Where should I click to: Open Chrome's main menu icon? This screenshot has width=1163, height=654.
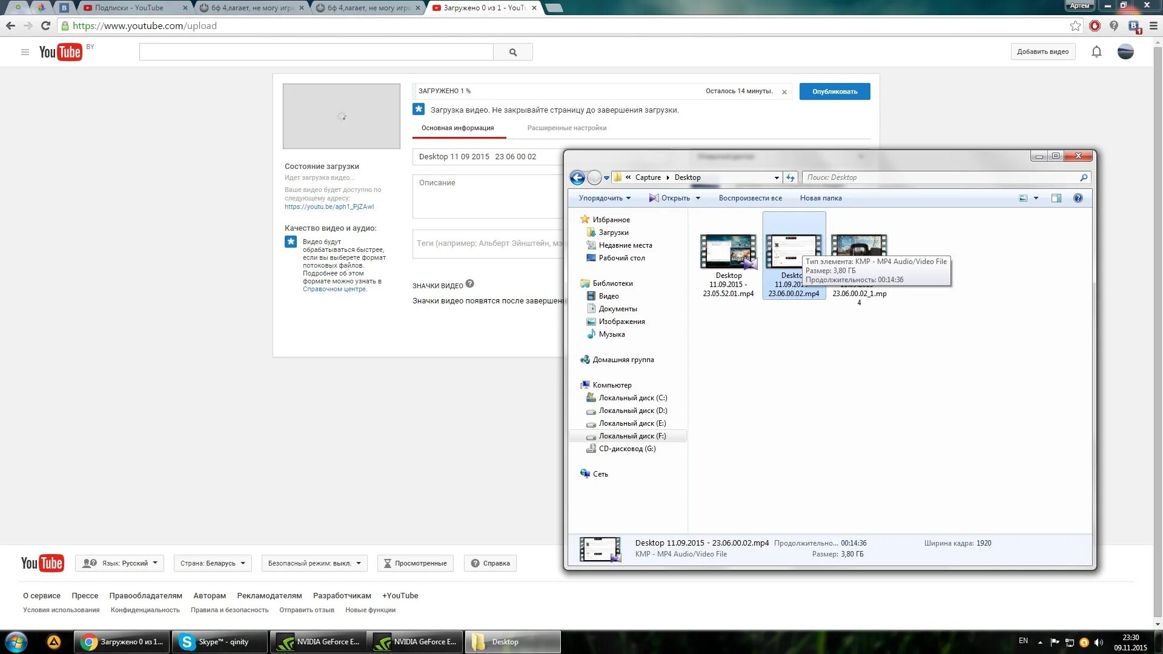click(x=1153, y=25)
